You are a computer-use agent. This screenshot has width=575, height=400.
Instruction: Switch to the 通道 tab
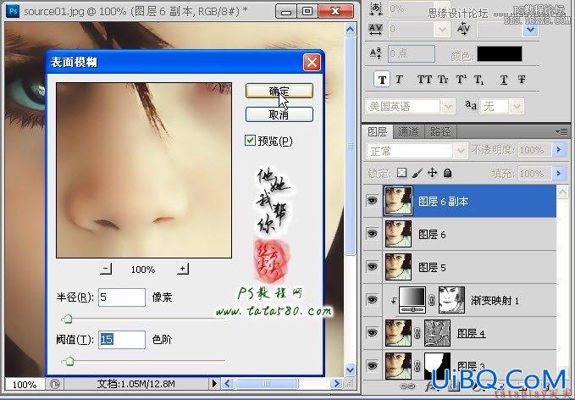point(408,131)
